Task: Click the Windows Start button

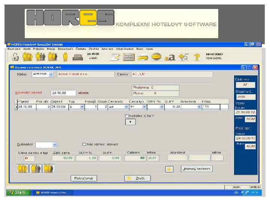Action: coord(18,193)
